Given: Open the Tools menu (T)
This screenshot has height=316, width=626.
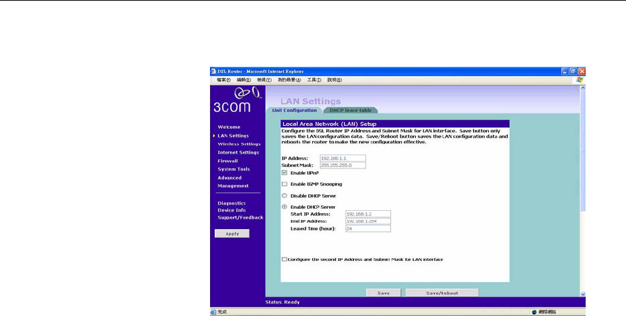Looking at the screenshot, I should [x=314, y=80].
